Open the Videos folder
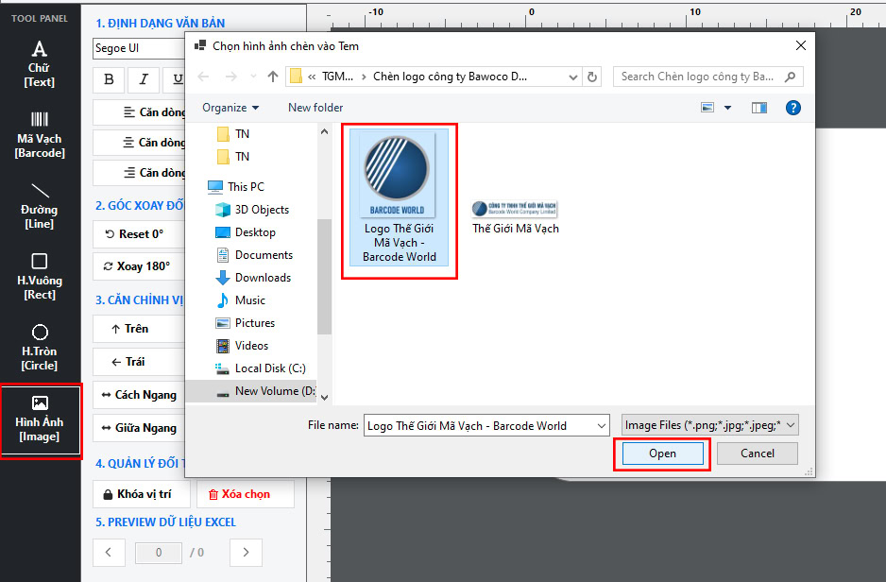This screenshot has width=886, height=582. click(242, 345)
